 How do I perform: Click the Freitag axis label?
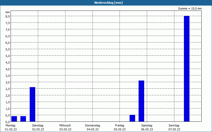[120, 125]
